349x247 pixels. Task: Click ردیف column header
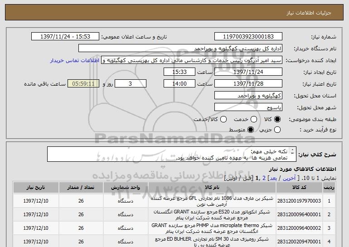click(329, 188)
